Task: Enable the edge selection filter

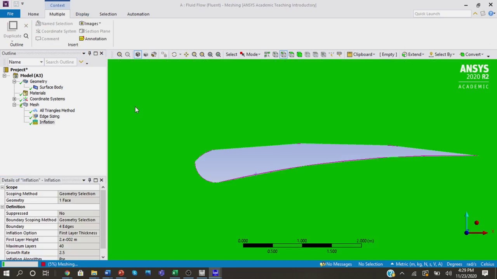Action: tap(283, 54)
